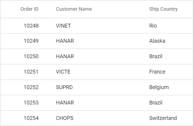Select the VINET customer name cell
Viewport: 193px width, 126px height.
click(x=63, y=26)
